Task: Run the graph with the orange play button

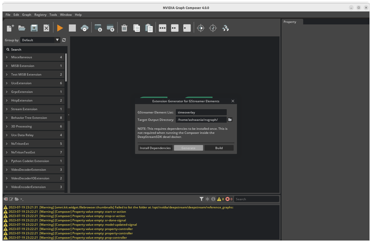Action: [60, 28]
